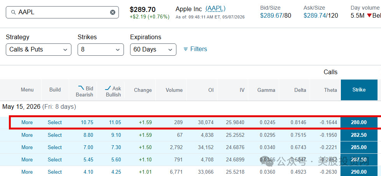This screenshot has height=176, width=381.
Task: Click the 5.60 ask on 287.50 call
Action: click(116, 159)
